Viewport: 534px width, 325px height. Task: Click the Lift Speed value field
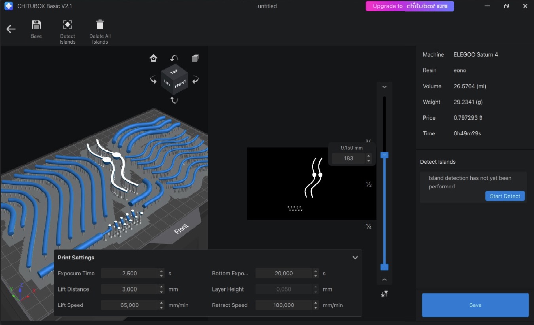130,305
